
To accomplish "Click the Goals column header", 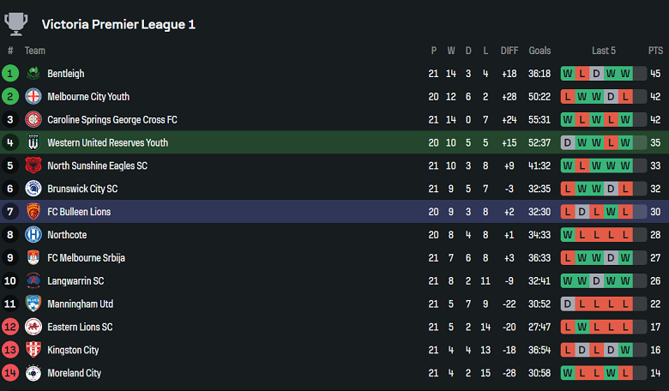I will 539,51.
